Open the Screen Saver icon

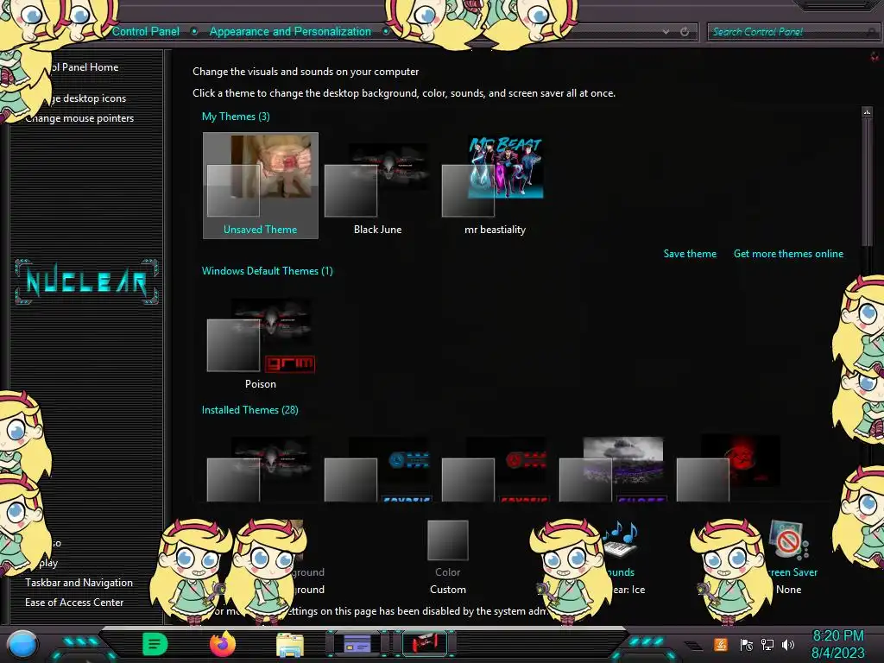click(x=788, y=540)
